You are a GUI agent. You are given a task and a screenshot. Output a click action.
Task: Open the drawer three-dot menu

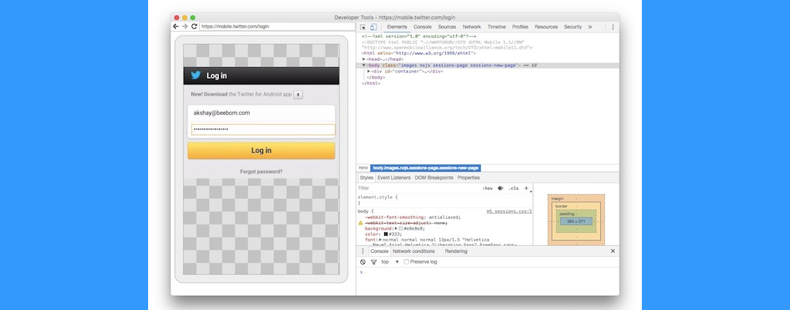click(x=363, y=251)
